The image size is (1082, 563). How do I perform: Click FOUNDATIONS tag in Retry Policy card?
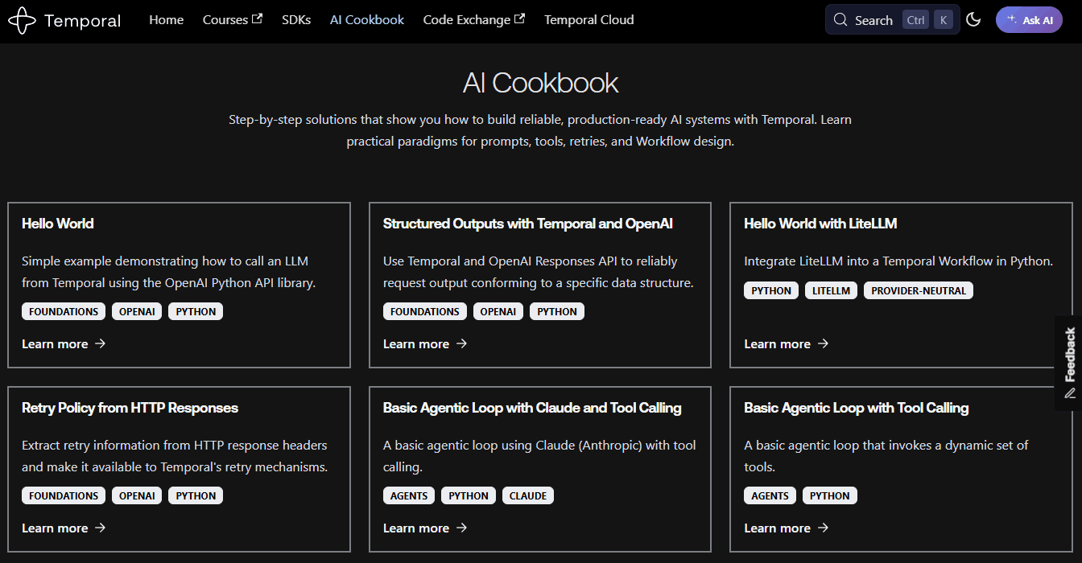pos(64,495)
